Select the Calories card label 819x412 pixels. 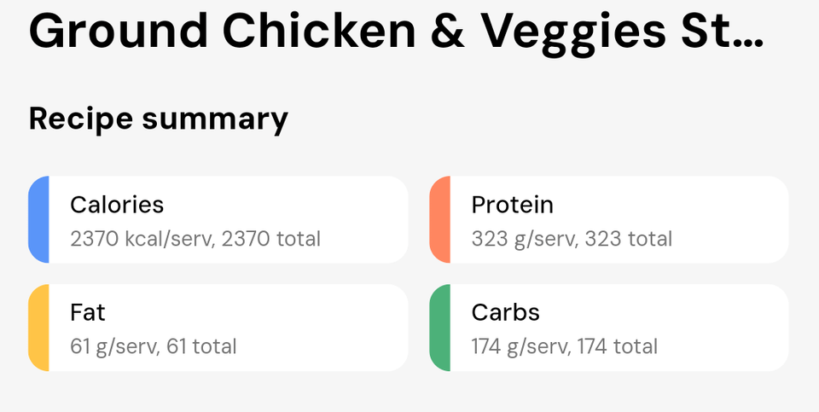tap(117, 205)
